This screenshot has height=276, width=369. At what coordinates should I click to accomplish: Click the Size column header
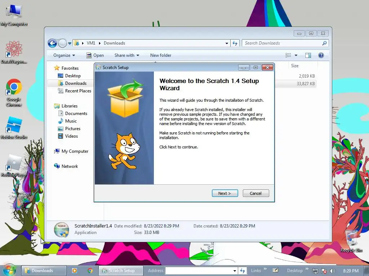295,66
